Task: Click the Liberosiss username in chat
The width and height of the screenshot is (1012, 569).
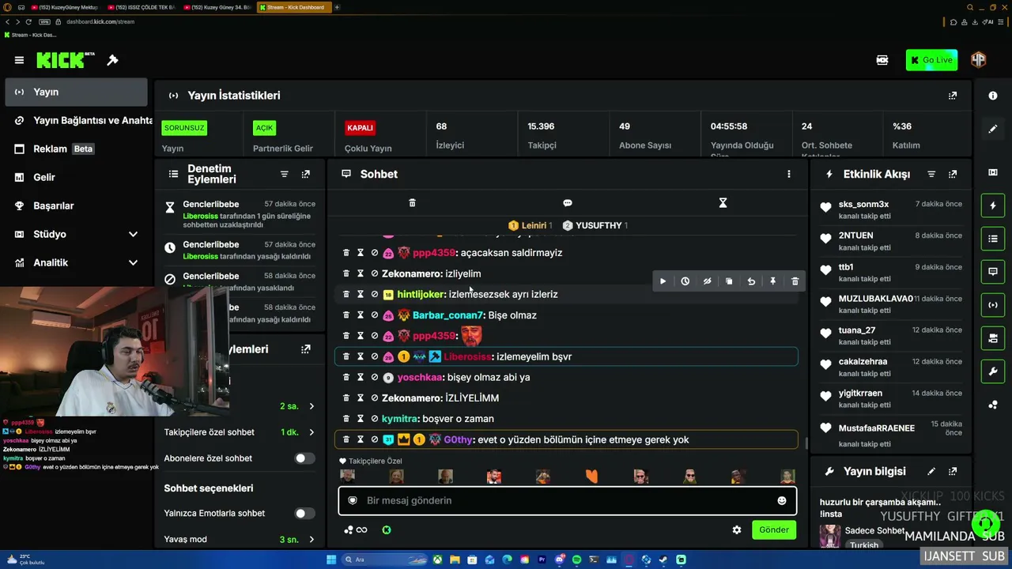Action: pyautogui.click(x=467, y=357)
